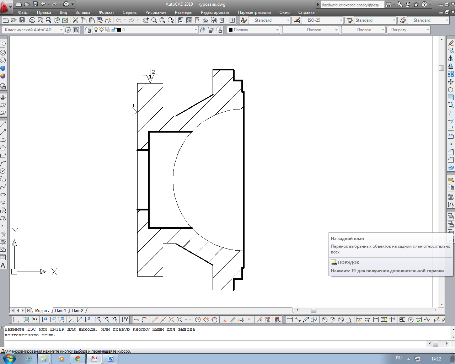The image size is (455, 364).
Task: Click the Cut scissors icon
Action: click(x=75, y=20)
